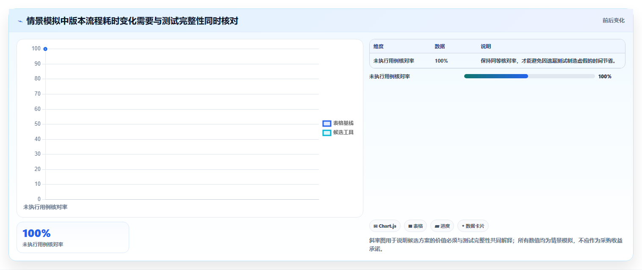
Task: Click the y-axis tick label 90
Action: (x=38, y=64)
